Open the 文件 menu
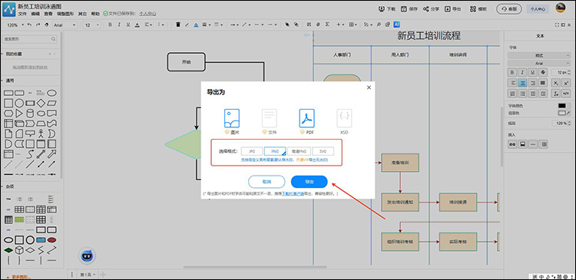Viewport: 576px width, 280px height. [22, 14]
